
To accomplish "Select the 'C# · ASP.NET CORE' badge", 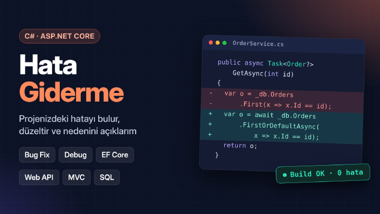I will point(59,36).
